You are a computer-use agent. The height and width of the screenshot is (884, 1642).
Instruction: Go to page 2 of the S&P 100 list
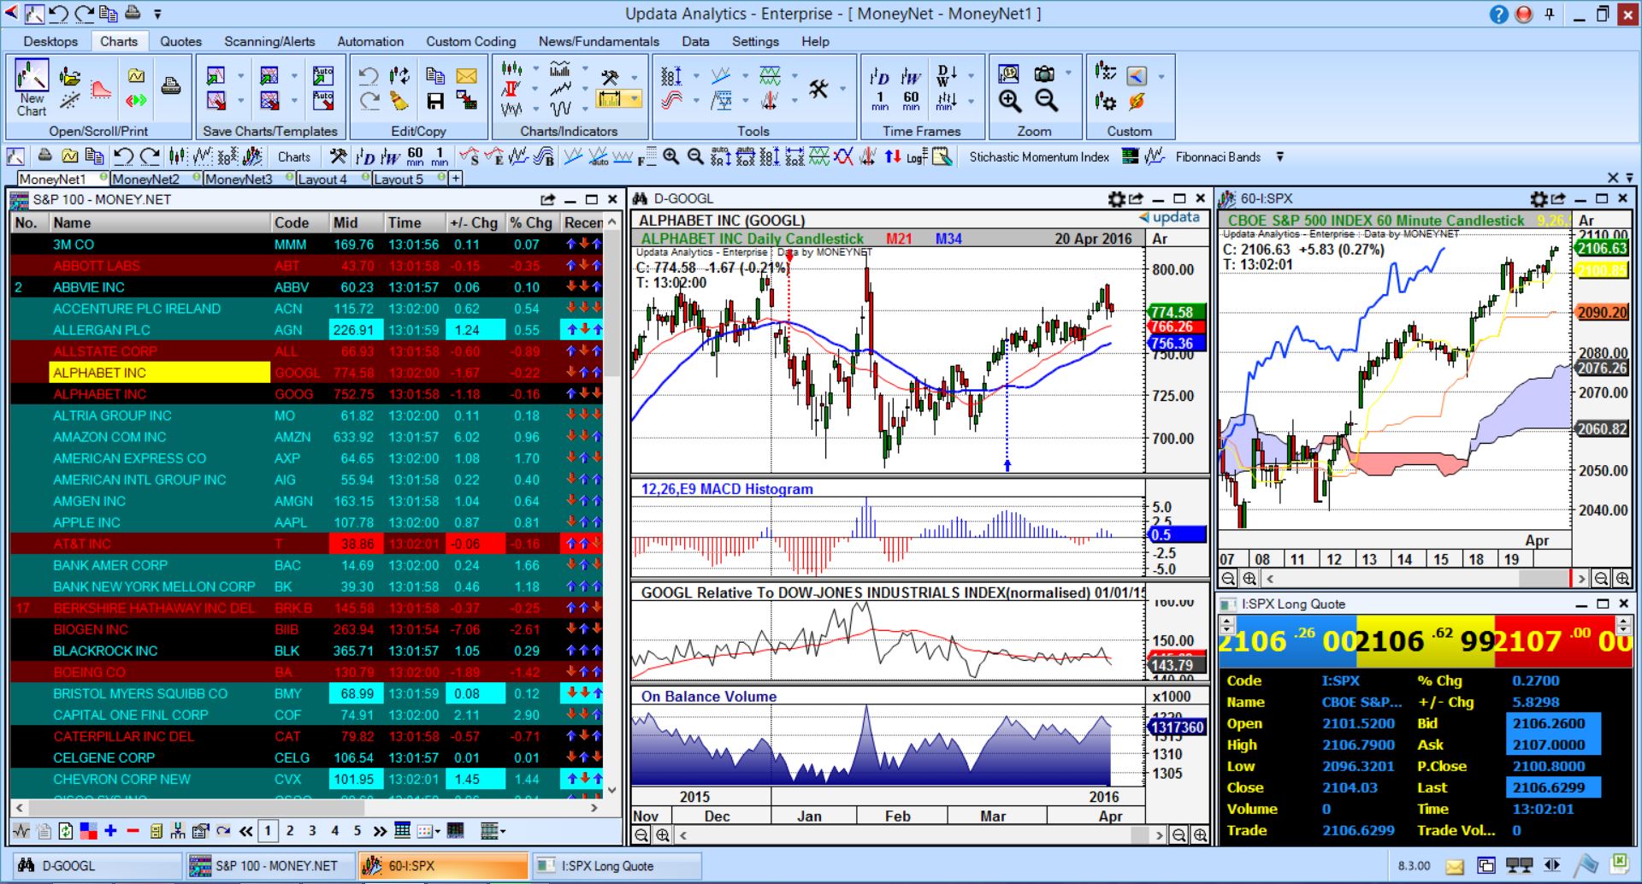[290, 830]
